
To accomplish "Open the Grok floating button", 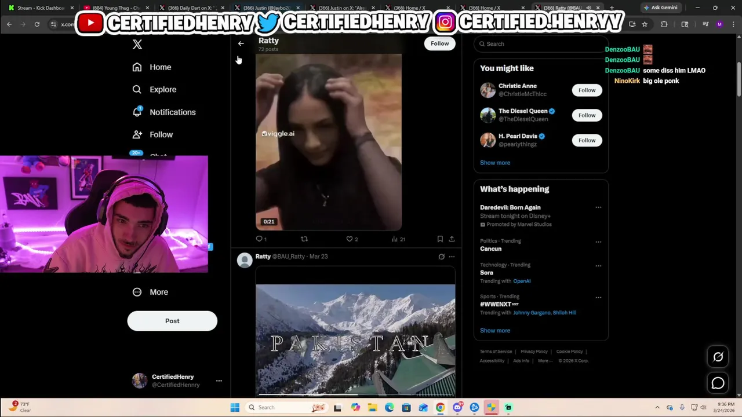I will point(718,357).
